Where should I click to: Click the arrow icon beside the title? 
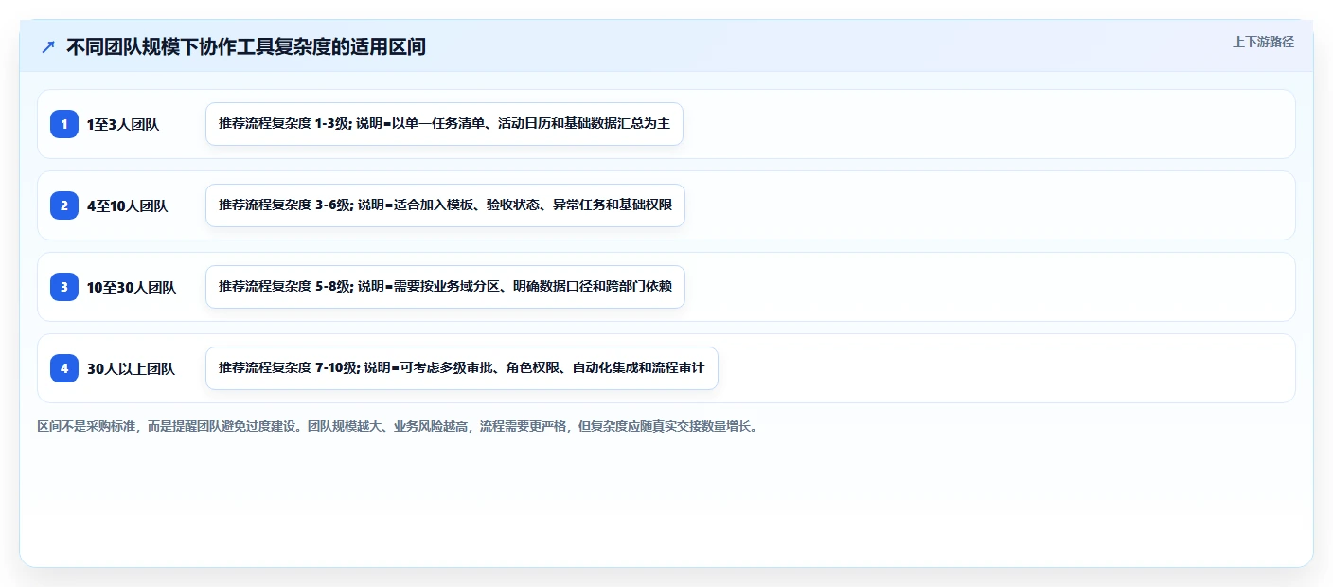pyautogui.click(x=48, y=46)
